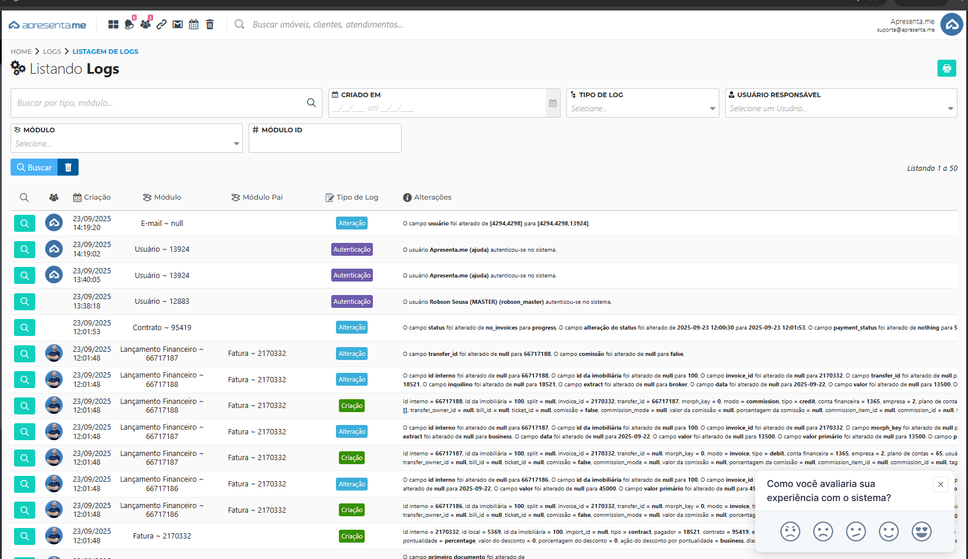Click the link chain icon in toolbar
The width and height of the screenshot is (968, 559).
click(x=161, y=25)
